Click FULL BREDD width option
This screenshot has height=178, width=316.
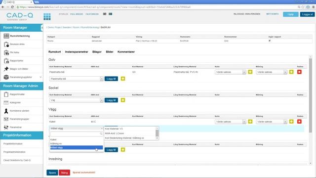click(x=77, y=14)
